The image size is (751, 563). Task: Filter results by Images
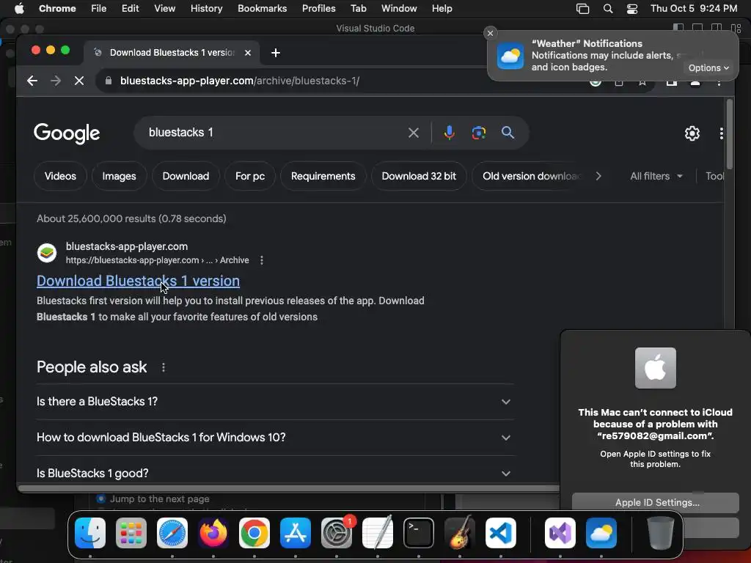tap(120, 176)
